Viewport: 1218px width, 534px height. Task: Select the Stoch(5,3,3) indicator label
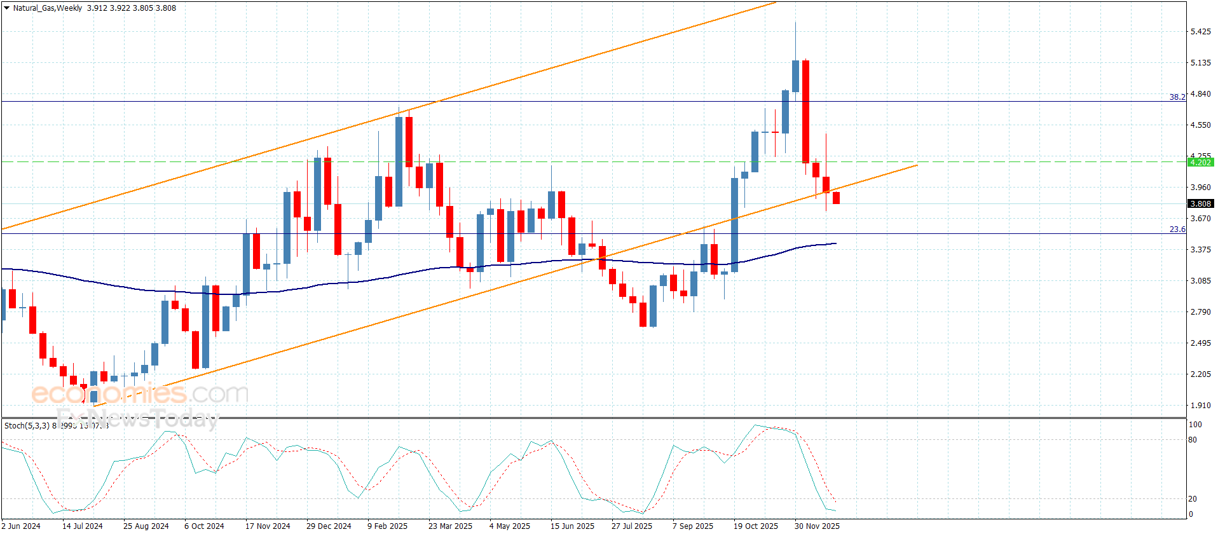click(x=27, y=425)
